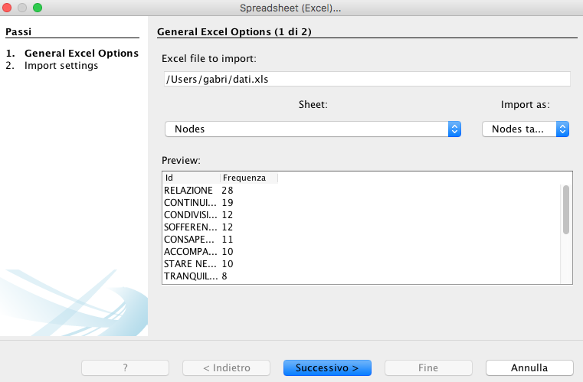Click the preview vertical scrollbar thumb
The image size is (583, 382).
[566, 210]
